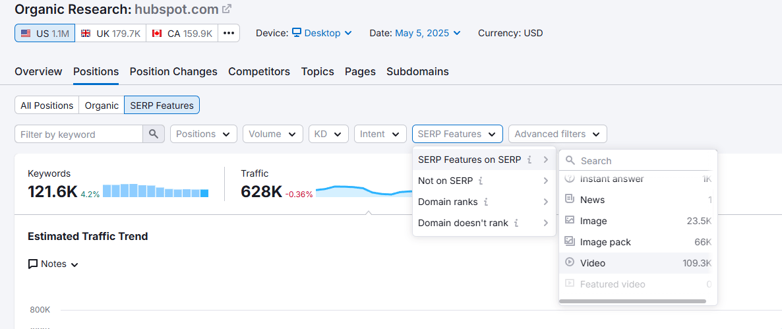Click the info icon beside SERP Features on SERP
The image size is (782, 329).
529,160
